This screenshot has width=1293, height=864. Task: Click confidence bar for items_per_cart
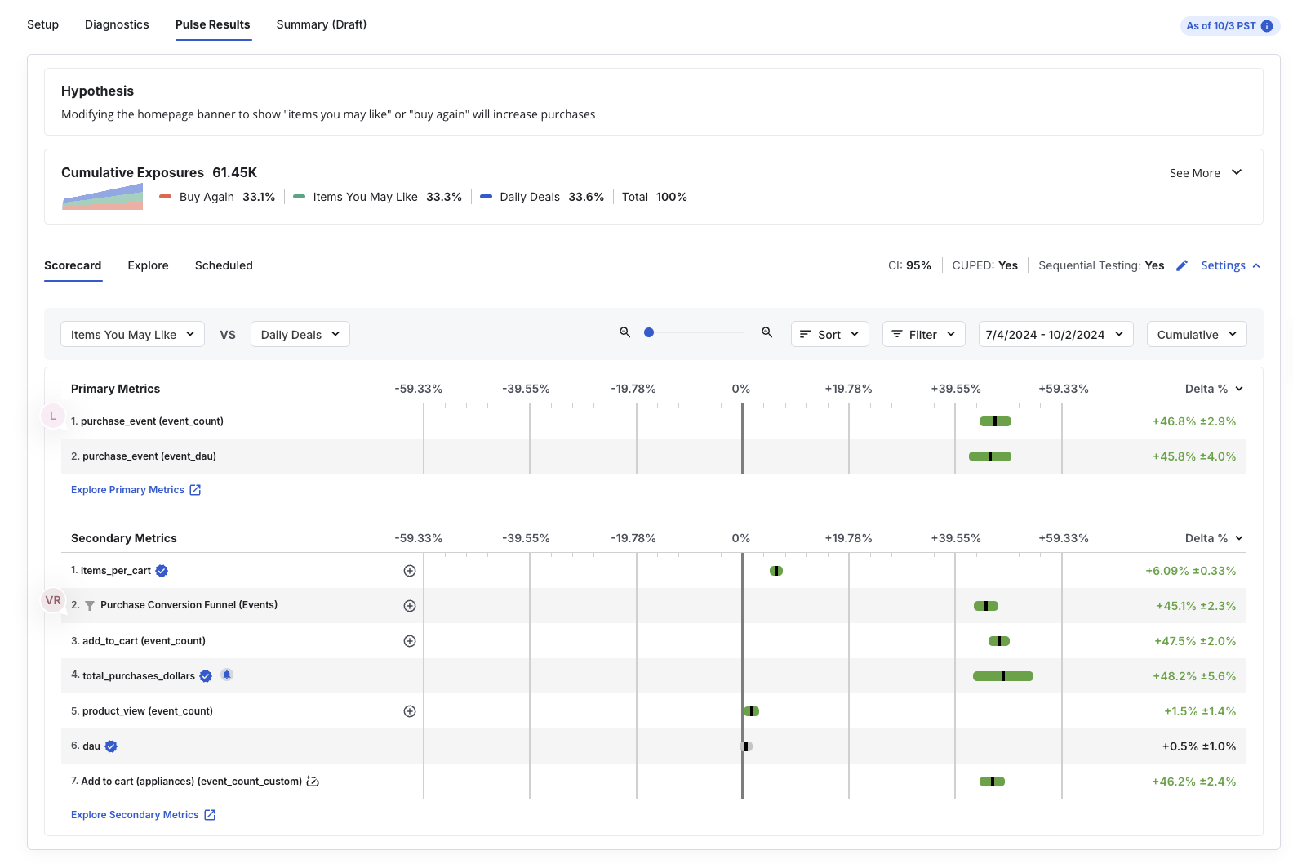pos(776,571)
